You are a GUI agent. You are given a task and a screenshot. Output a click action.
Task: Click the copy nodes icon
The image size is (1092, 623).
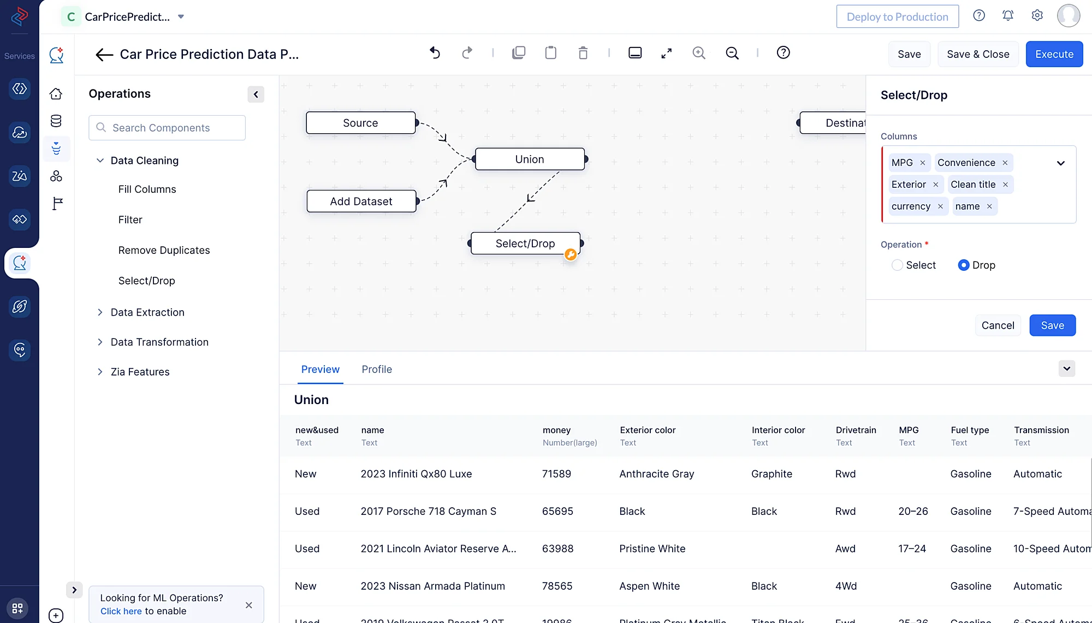point(519,53)
